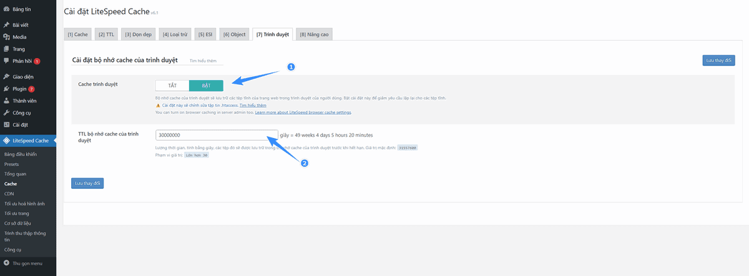Open Trình thu thập thông tin item
This screenshot has height=276, width=749.
point(24,236)
